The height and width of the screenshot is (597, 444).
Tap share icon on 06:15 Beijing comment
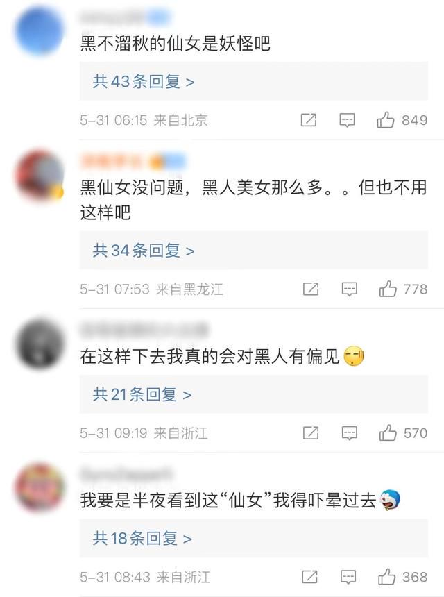click(309, 120)
